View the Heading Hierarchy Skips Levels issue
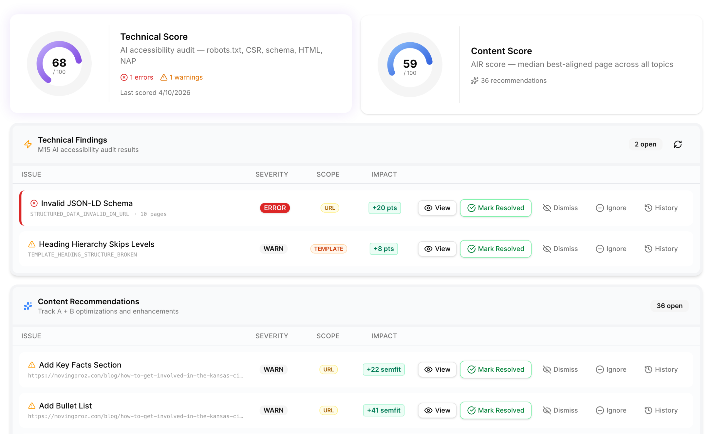The width and height of the screenshot is (713, 434). (437, 249)
